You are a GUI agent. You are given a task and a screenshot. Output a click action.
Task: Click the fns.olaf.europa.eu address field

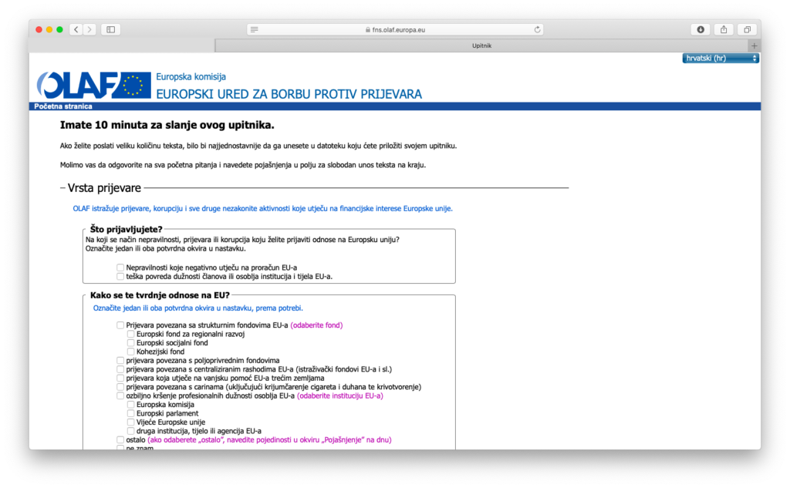click(x=395, y=29)
